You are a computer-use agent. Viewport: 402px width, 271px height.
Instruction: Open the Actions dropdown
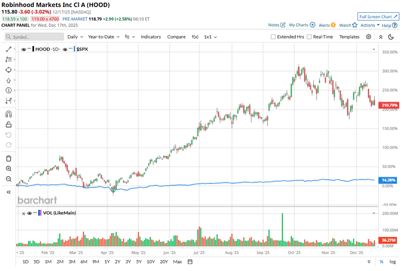[x=367, y=25]
